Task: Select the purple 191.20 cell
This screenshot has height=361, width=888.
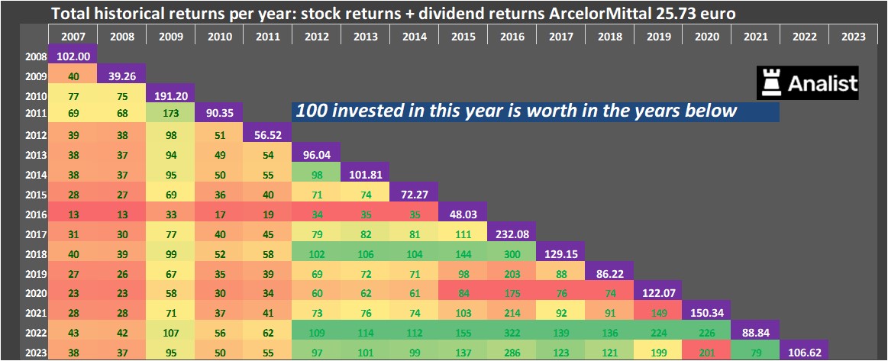Action: [171, 96]
